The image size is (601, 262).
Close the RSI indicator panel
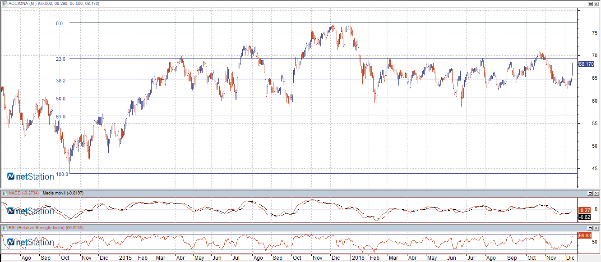(596, 228)
